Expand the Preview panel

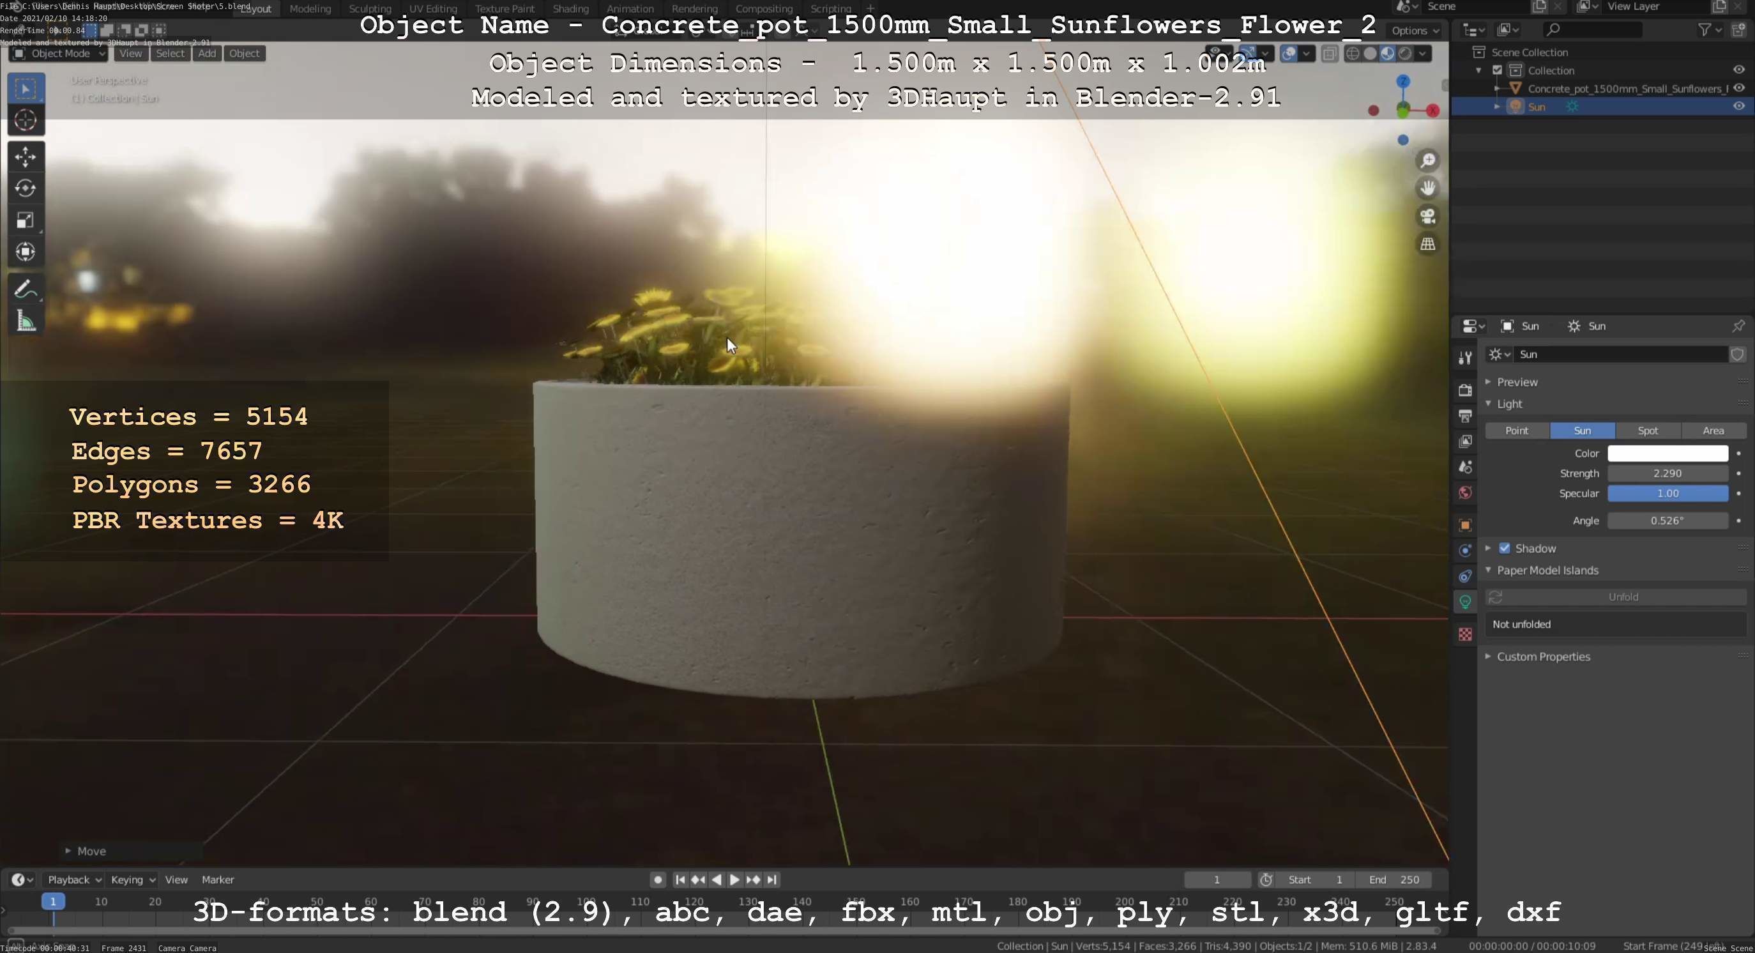pyautogui.click(x=1517, y=382)
